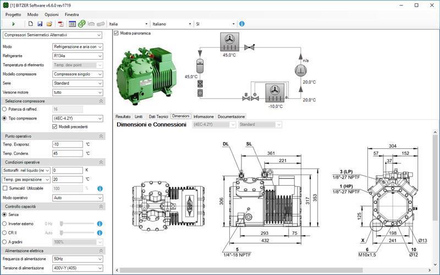Viewport: 440px width, 275px height.
Task: Click the Inverter esterno frequency slider
Action: [77, 224]
